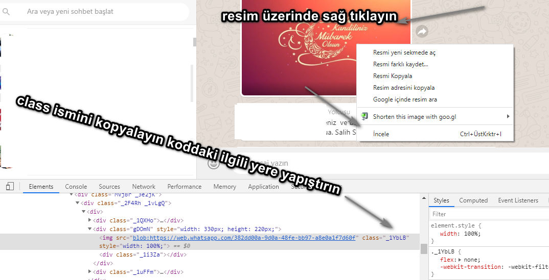Open the Sources tab
The width and height of the screenshot is (549, 280).
point(109,187)
